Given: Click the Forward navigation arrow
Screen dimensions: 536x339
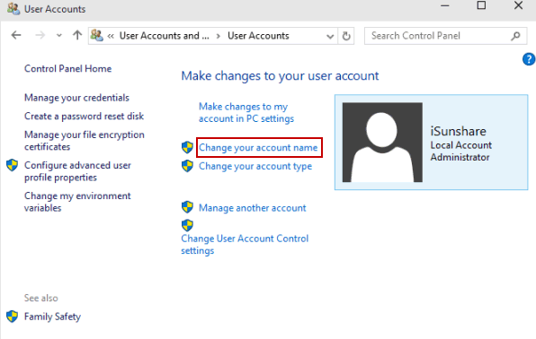Looking at the screenshot, I should coord(40,35).
